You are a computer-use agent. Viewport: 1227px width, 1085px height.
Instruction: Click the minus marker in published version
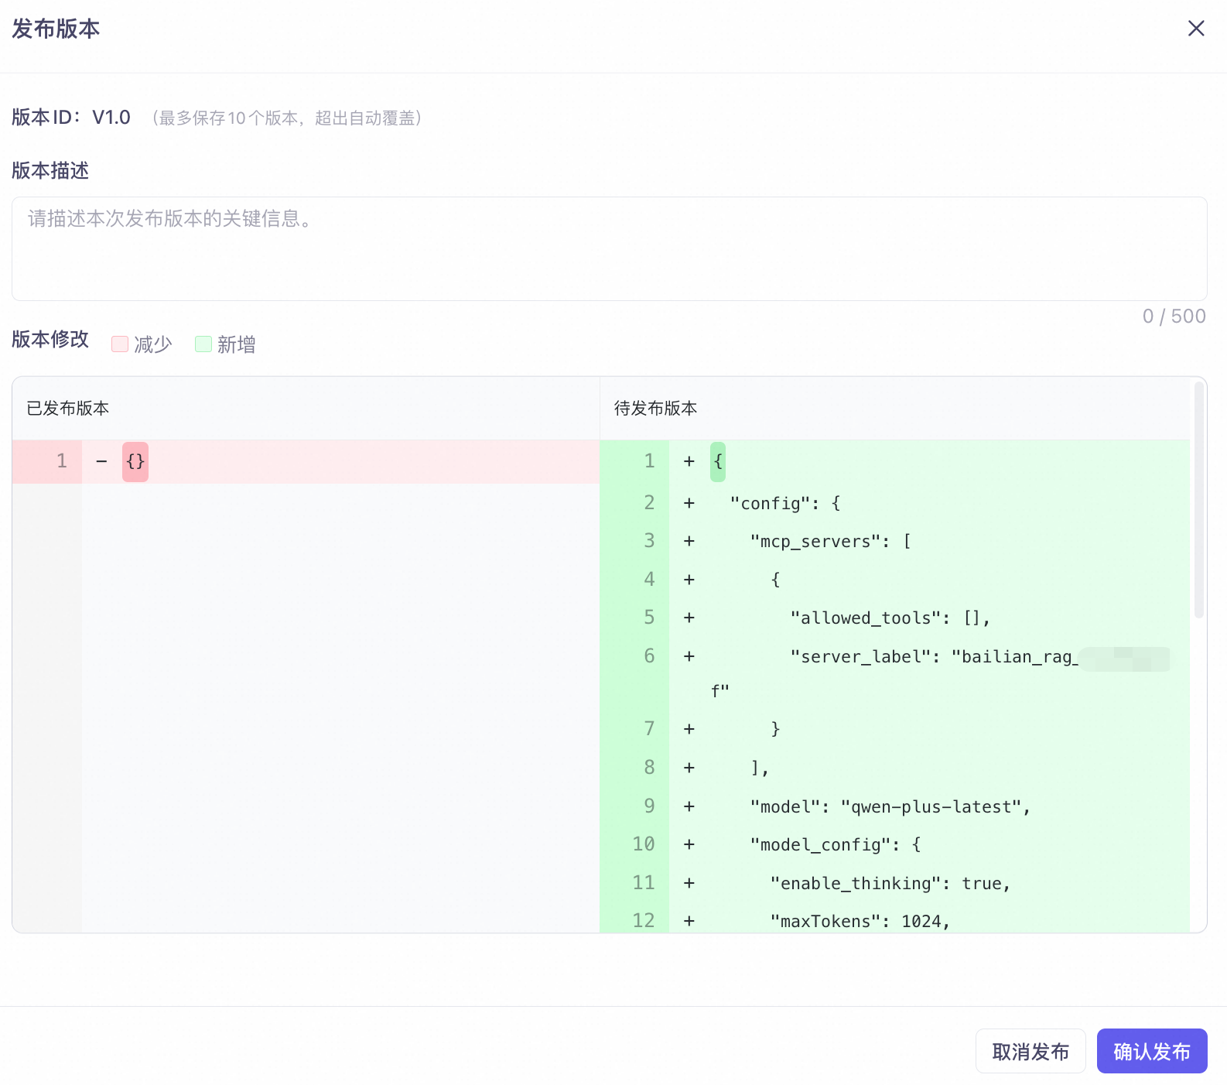pyautogui.click(x=101, y=462)
